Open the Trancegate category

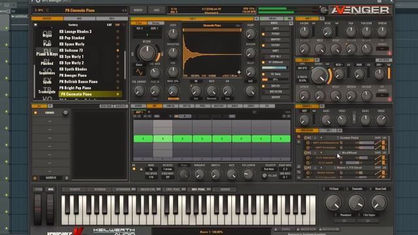[47, 91]
